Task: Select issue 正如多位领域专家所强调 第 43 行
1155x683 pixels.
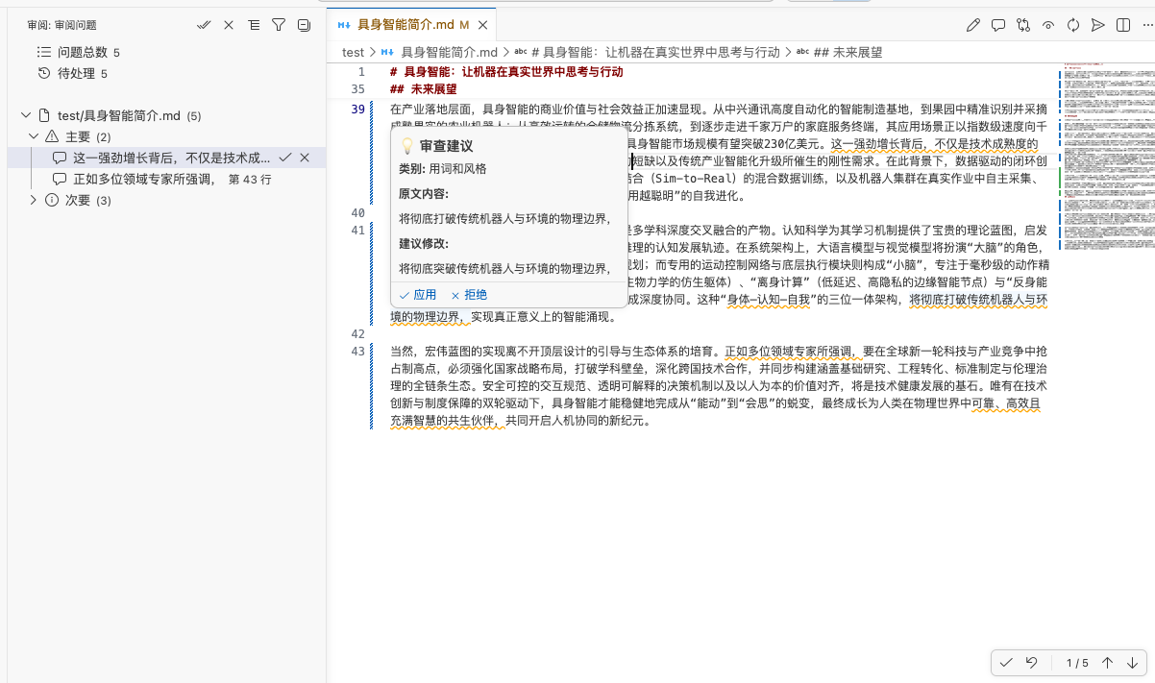Action: (165, 179)
